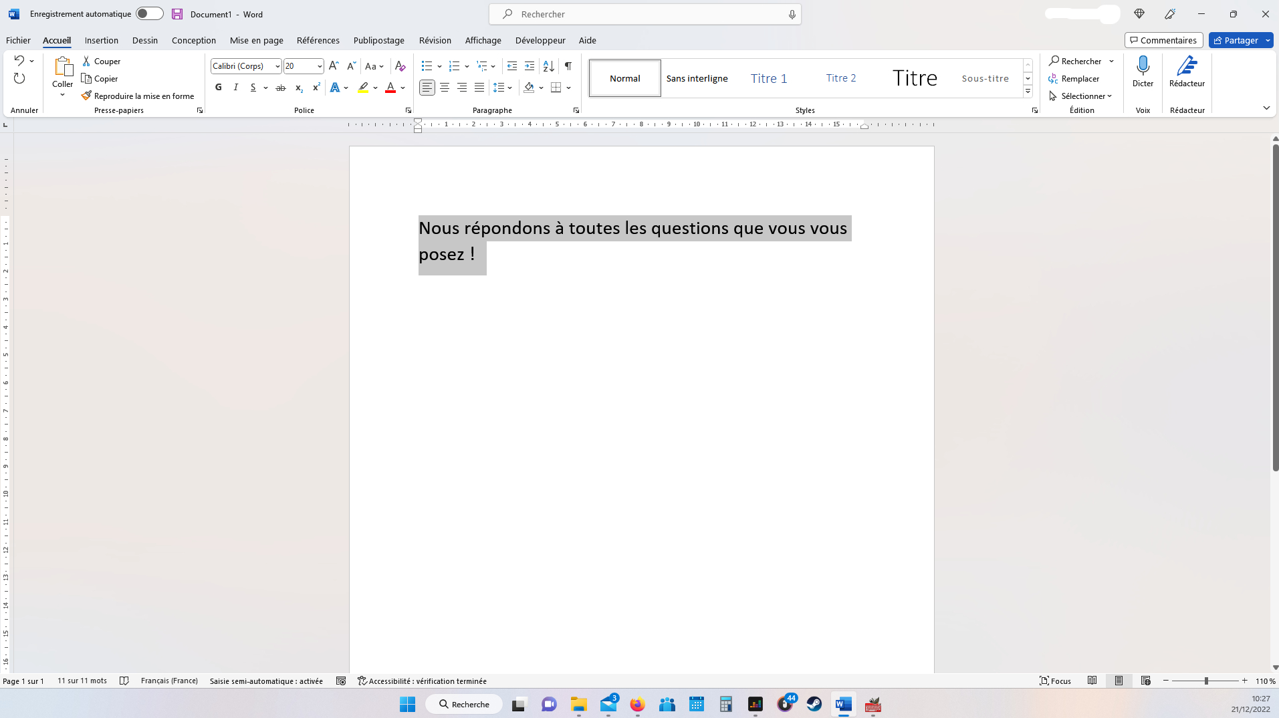Expand borders dropdown arrow
Screen dimensions: 1279x718
[x=568, y=88]
